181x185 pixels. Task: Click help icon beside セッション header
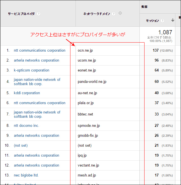coord(162,21)
